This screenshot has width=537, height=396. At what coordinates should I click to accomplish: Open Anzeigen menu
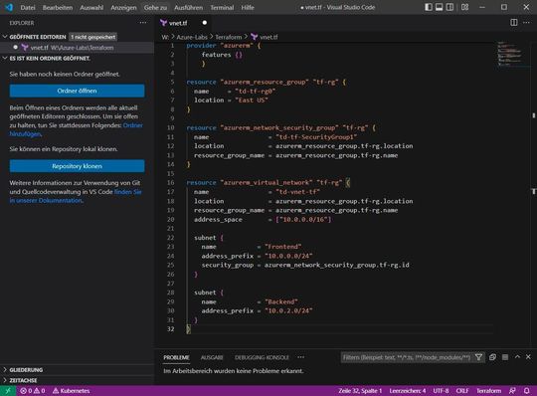123,7
